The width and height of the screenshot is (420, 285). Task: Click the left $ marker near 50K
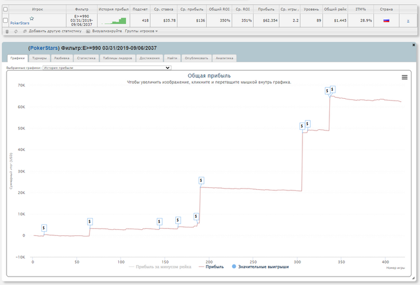[302, 126]
